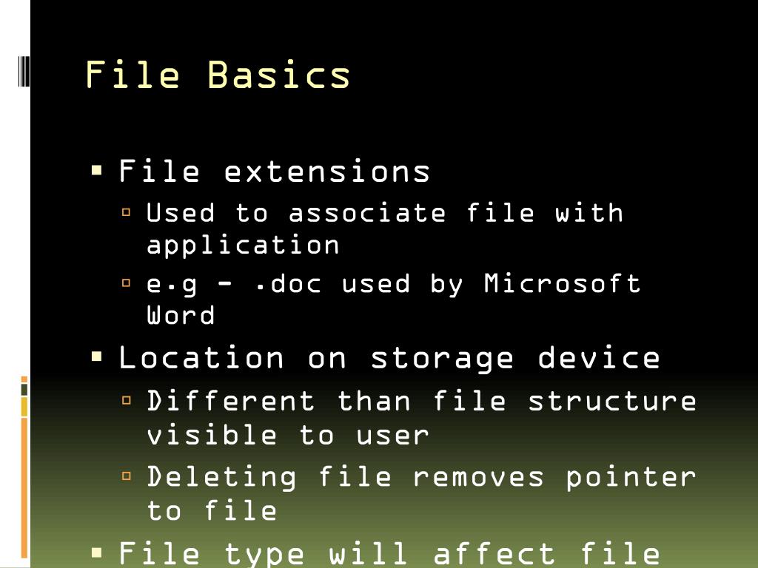
Task: Click the small orange square above green square
Action: [x=24, y=379]
